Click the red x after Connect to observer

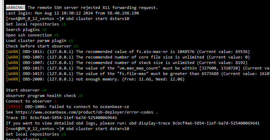(56, 101)
